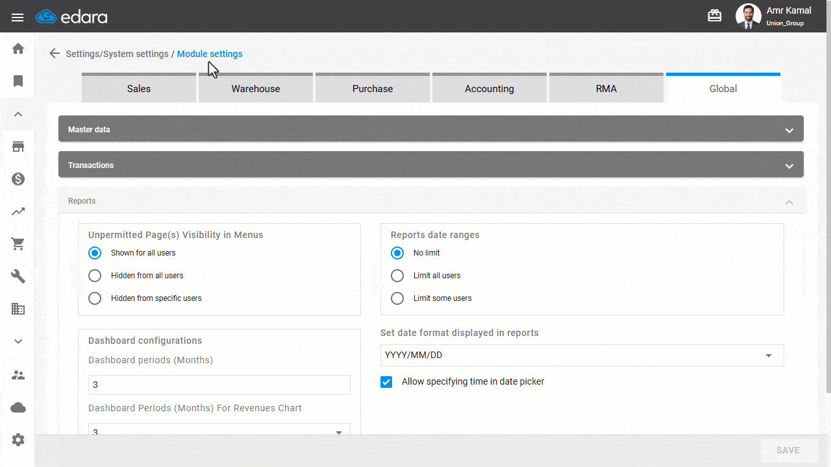Switch to the Accounting tab
The image size is (831, 467).
(x=489, y=88)
